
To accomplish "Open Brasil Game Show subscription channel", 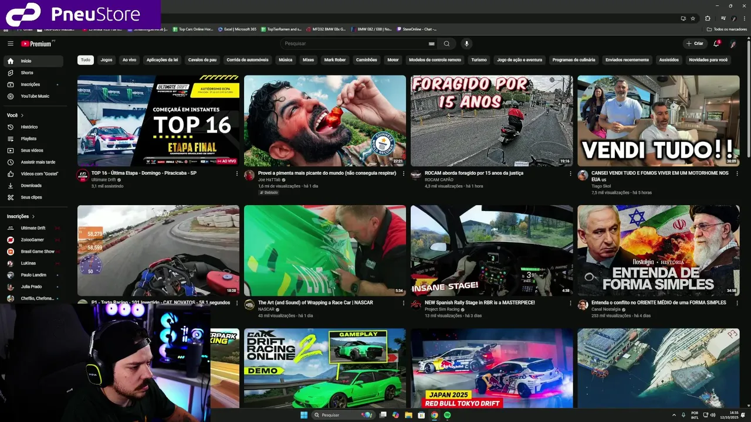I will 33,251.
